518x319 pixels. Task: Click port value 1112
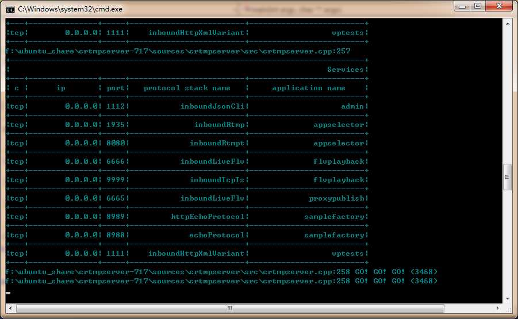coord(116,106)
